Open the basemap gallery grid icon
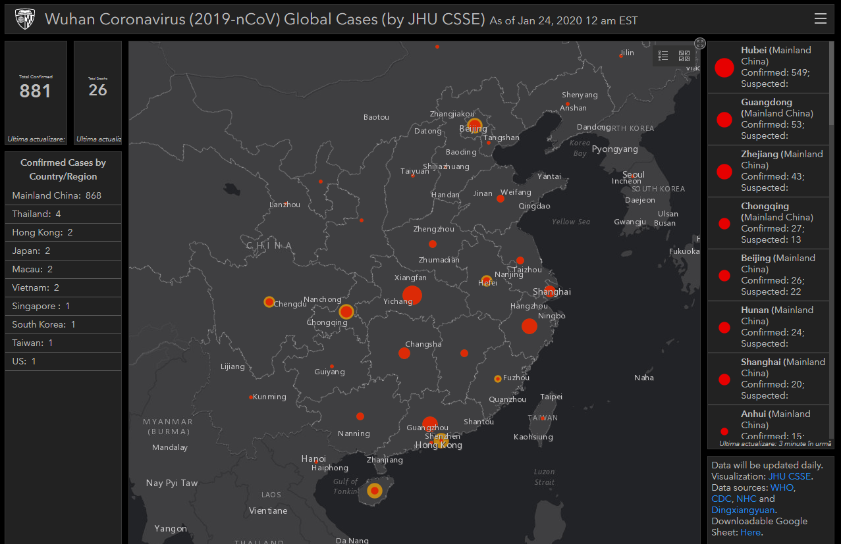Screen dimensions: 841x544 coord(684,56)
